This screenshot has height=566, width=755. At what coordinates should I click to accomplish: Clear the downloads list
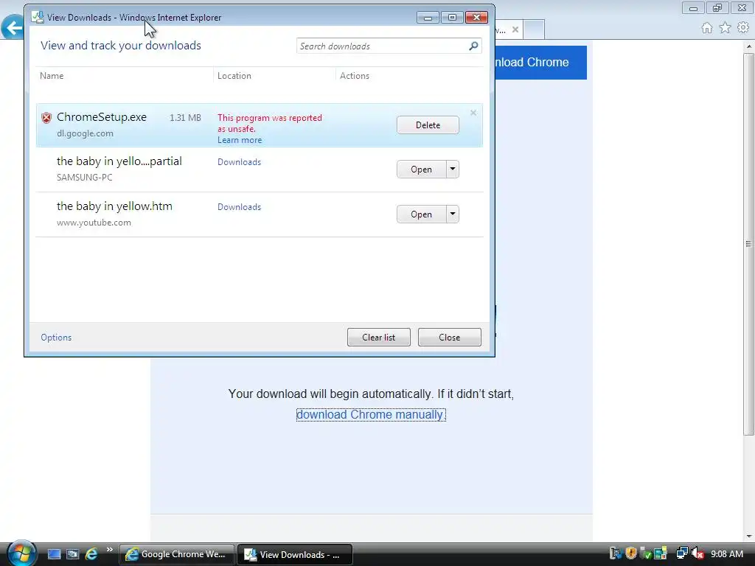378,338
